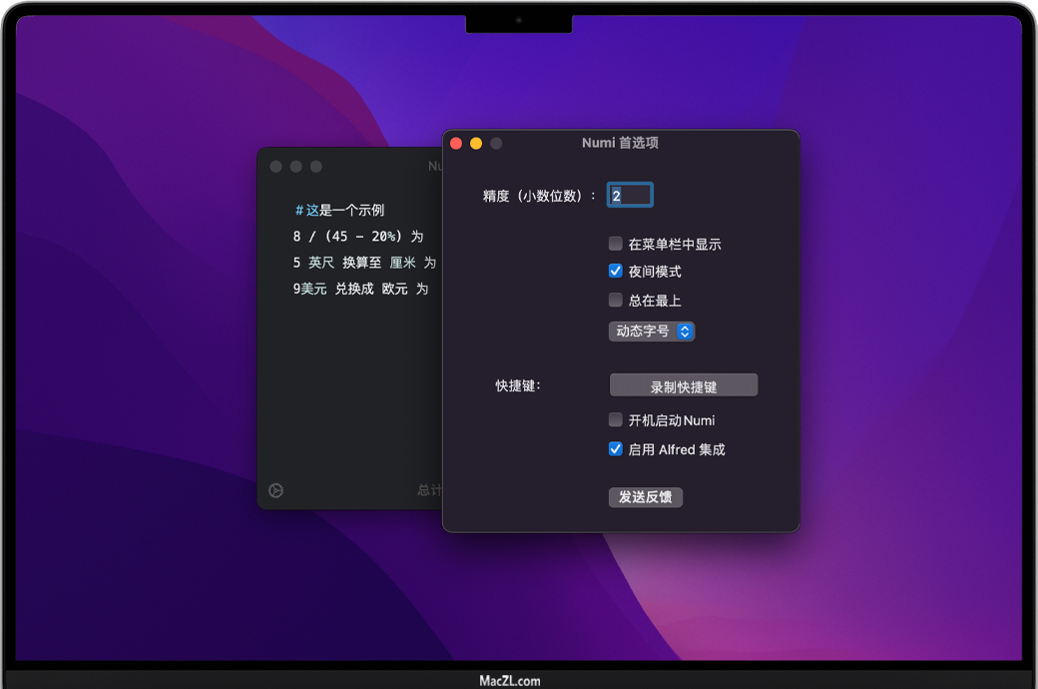Open settings gear icon in Numi main window
This screenshot has height=689, width=1038.
pyautogui.click(x=276, y=490)
